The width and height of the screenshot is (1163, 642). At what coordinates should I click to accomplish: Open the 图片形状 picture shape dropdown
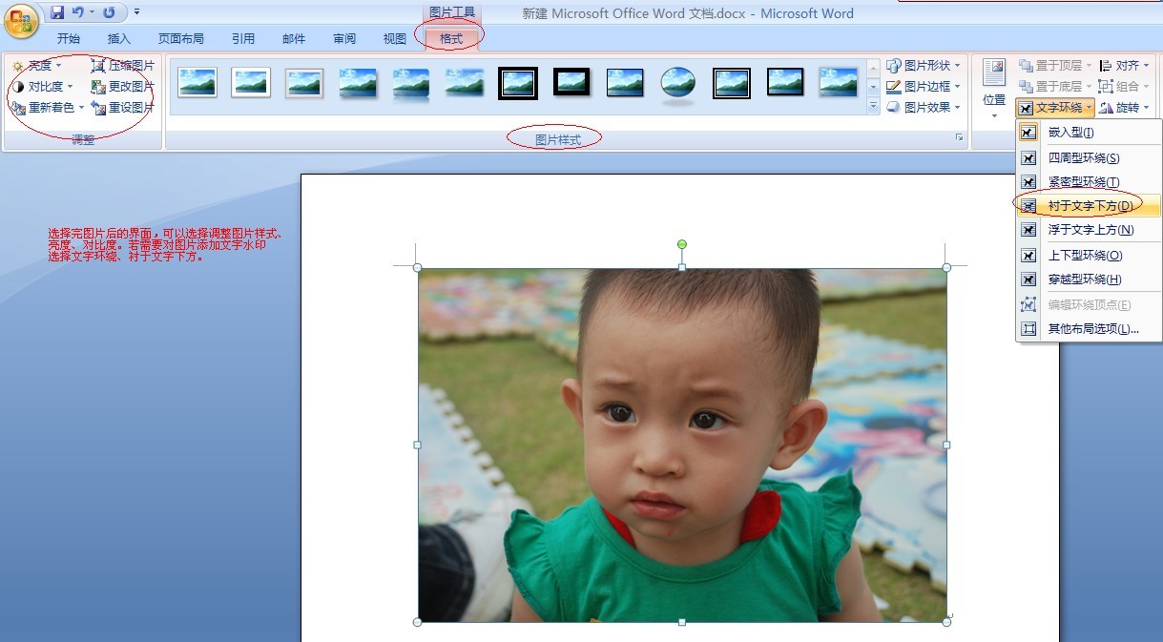coord(924,66)
